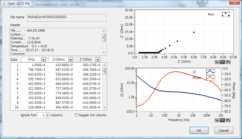The image size is (242, 139).
Task: Select cursor tool under Nyquist plot
Action: [x=217, y=62]
